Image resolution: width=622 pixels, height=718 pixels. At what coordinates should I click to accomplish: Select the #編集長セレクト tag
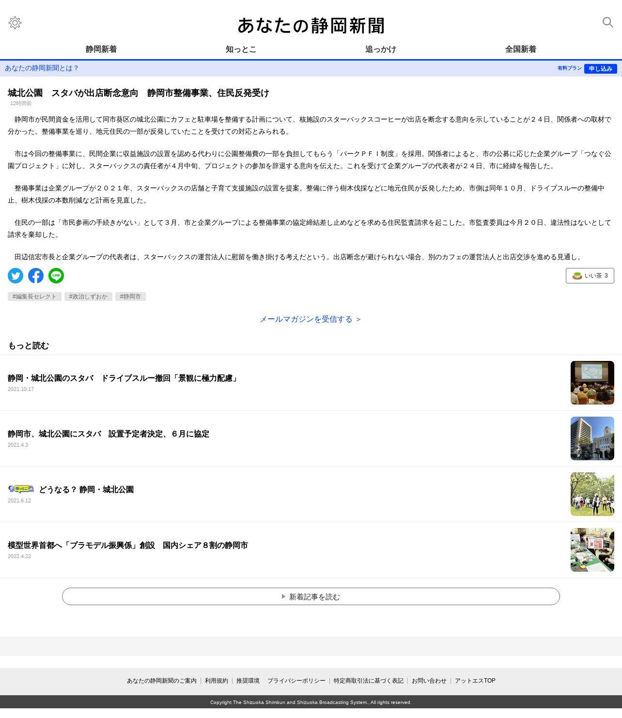(34, 297)
